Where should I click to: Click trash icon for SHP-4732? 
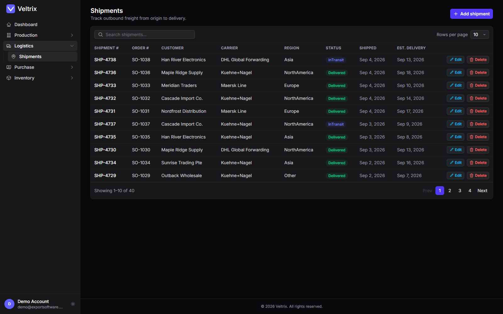click(x=472, y=98)
